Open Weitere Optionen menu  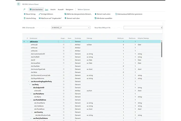point(84,9)
